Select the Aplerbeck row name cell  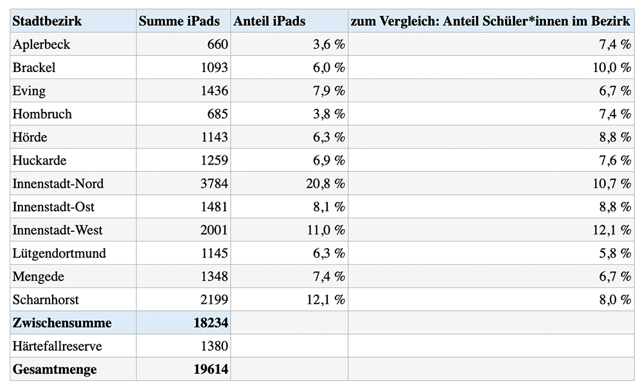click(73, 44)
